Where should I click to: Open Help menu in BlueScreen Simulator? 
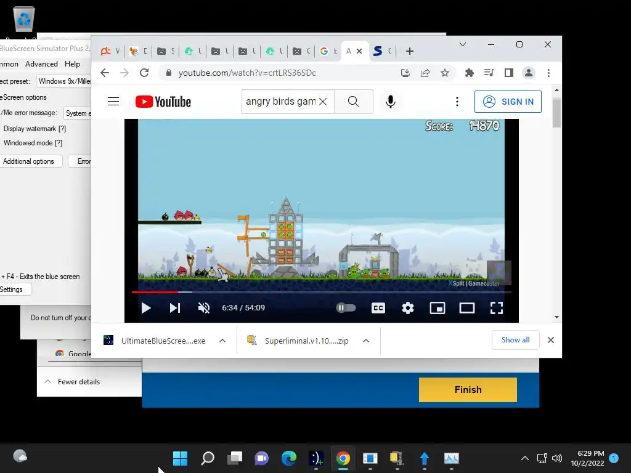click(73, 64)
